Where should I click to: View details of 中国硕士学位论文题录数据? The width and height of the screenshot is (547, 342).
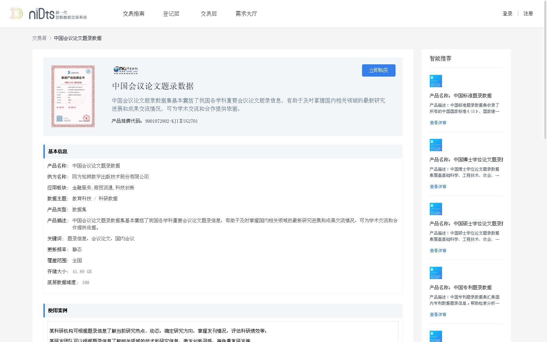(438, 251)
